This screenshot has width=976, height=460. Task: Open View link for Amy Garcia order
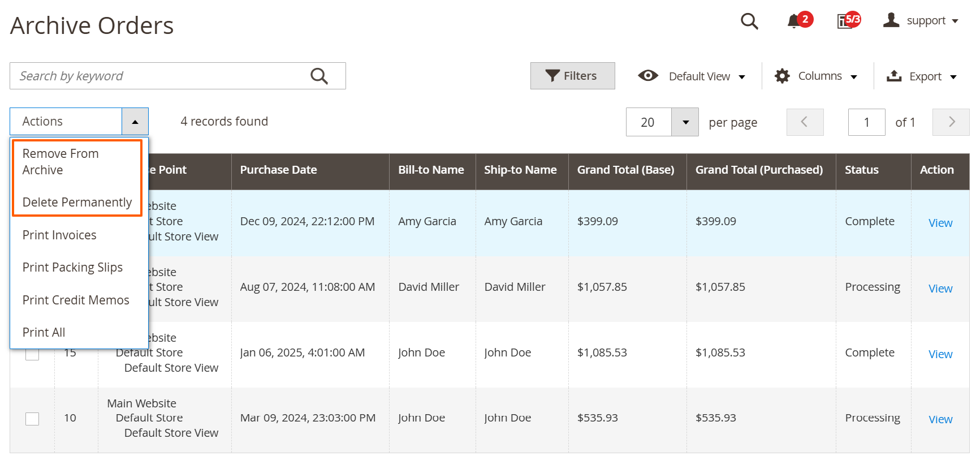[940, 223]
